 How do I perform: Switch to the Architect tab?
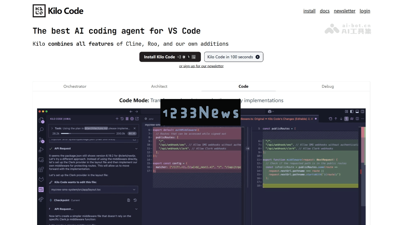tap(159, 86)
